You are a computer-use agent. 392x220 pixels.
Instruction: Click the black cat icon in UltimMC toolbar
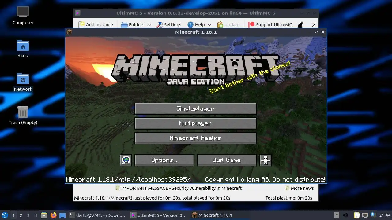point(301,24)
